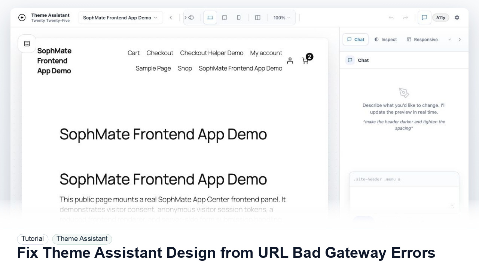Click the diamond code view icon

[192, 18]
